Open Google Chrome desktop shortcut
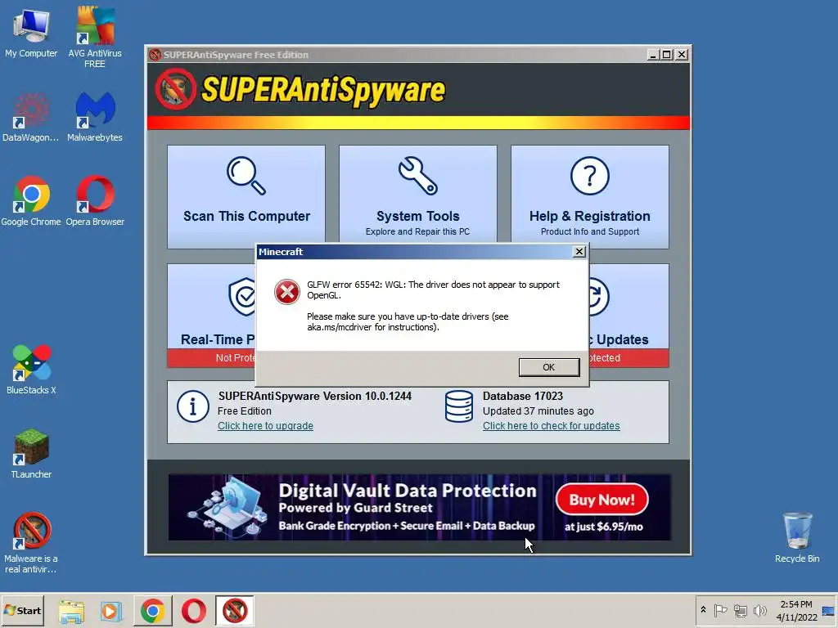This screenshot has height=628, width=838. pos(31,201)
